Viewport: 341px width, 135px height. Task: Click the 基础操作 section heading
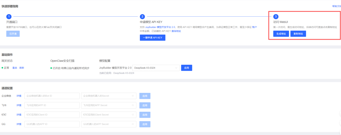pos(7,55)
